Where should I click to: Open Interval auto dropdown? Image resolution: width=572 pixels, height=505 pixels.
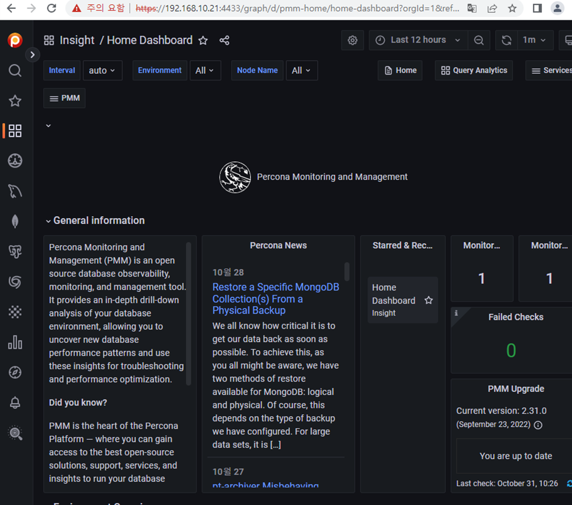[x=102, y=70]
